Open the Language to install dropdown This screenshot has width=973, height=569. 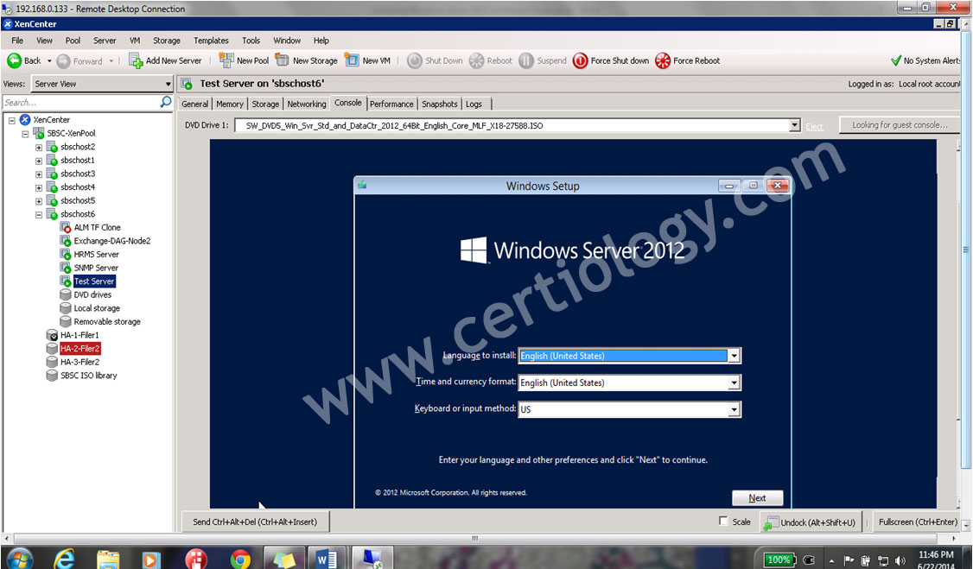coord(735,356)
